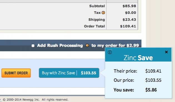Click the Our price $103.55 value

(x=153, y=80)
